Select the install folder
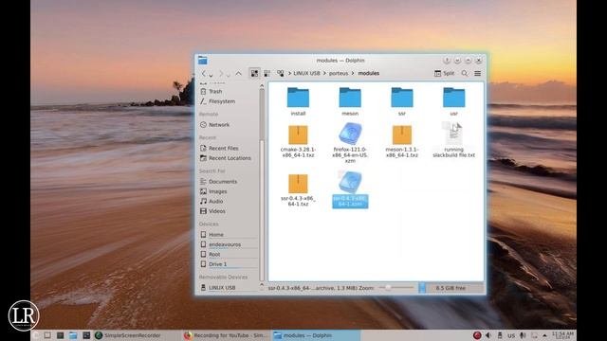This screenshot has height=341, width=607. pos(298,101)
